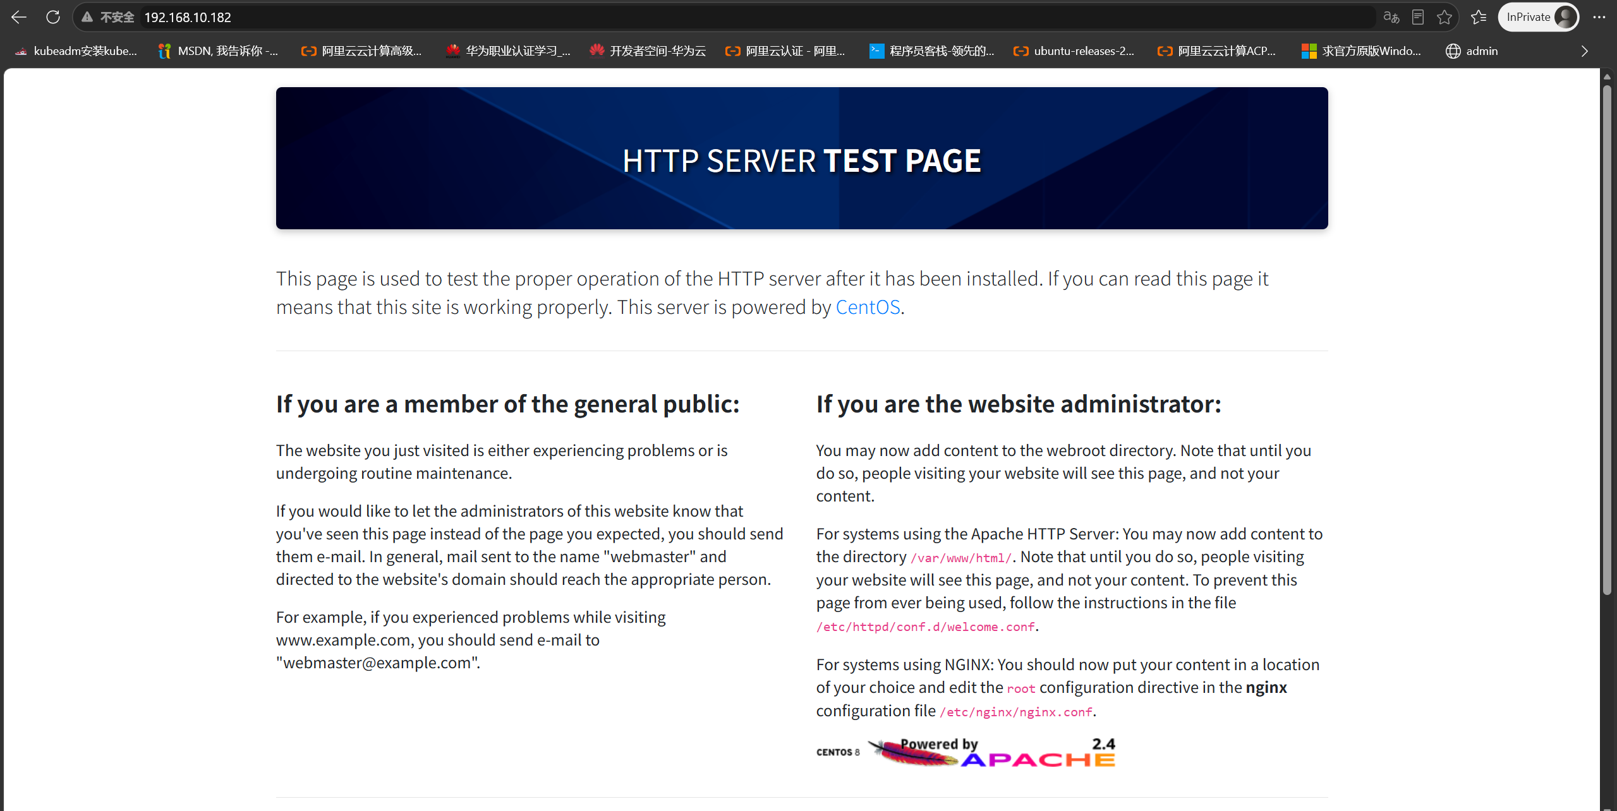Click the page vertical scrollbar thumb
Screen dimensions: 1617x811
click(x=1608, y=341)
